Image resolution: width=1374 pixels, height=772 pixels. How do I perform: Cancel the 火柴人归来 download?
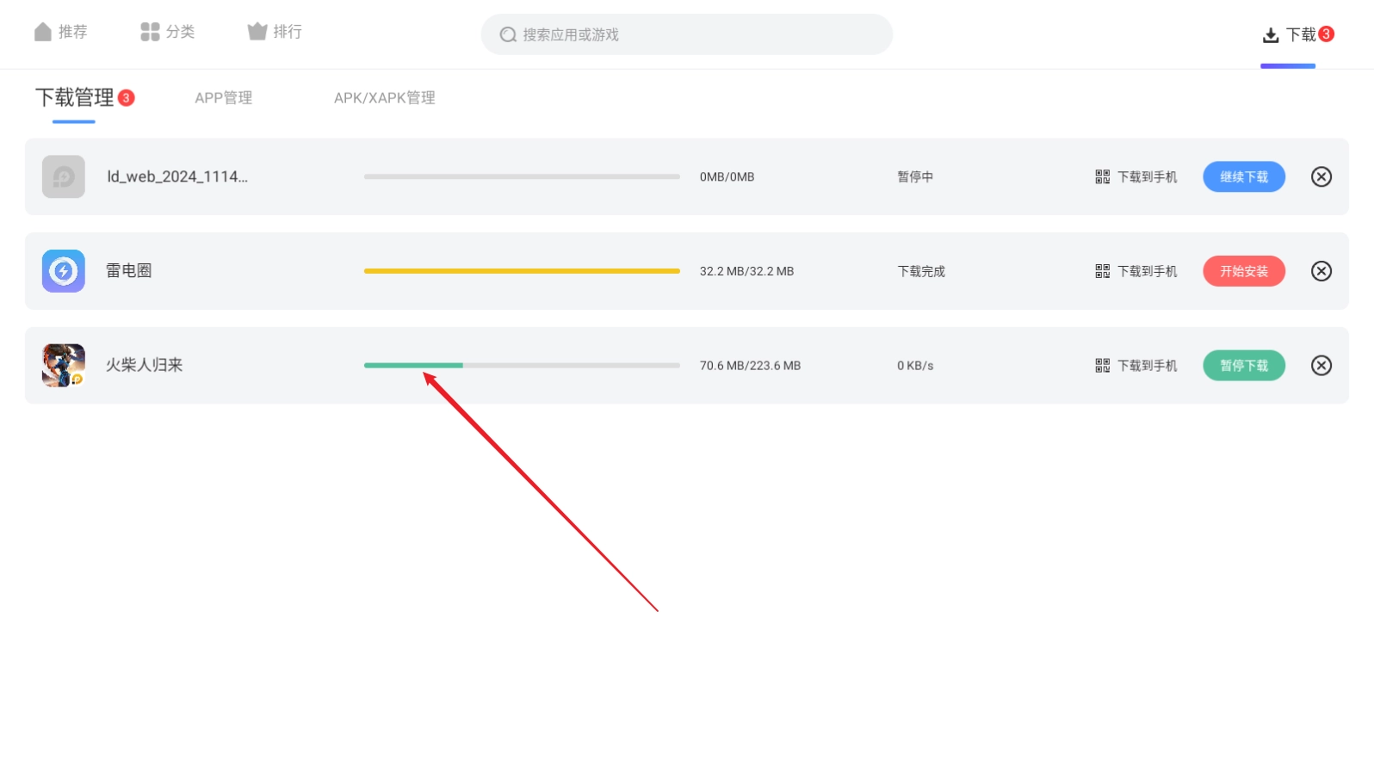(x=1321, y=365)
